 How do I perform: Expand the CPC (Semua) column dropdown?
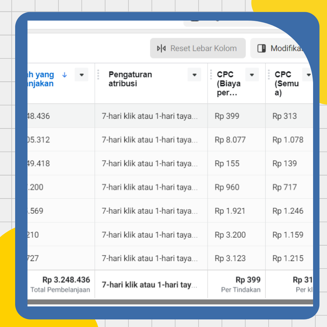pyautogui.click(x=308, y=75)
